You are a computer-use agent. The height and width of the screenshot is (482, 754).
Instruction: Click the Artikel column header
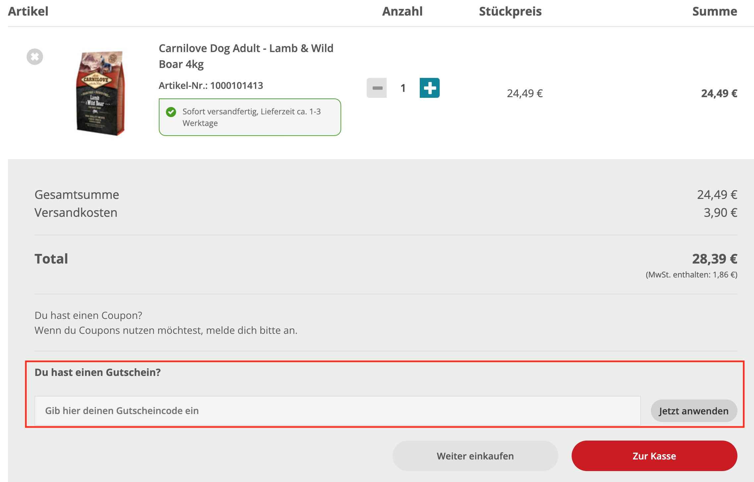click(28, 11)
